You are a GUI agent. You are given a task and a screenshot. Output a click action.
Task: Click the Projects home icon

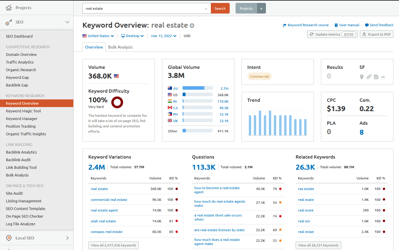pos(9,8)
